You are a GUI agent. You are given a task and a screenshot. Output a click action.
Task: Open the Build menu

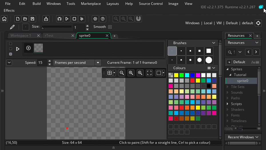(37, 4)
